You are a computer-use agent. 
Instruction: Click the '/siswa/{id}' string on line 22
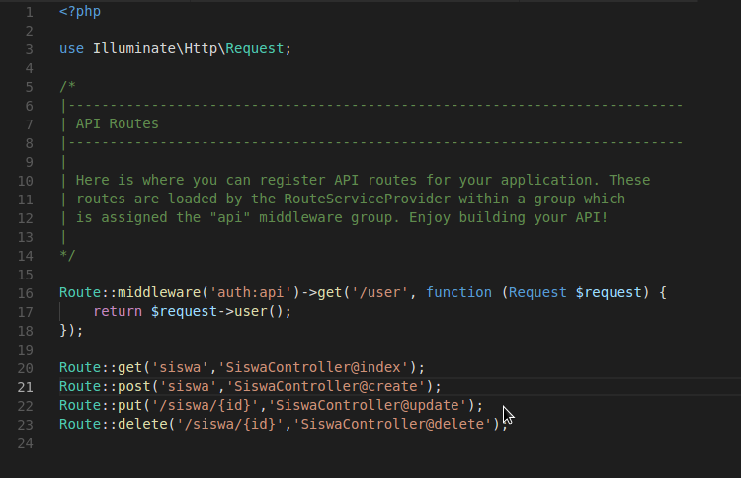click(205, 405)
